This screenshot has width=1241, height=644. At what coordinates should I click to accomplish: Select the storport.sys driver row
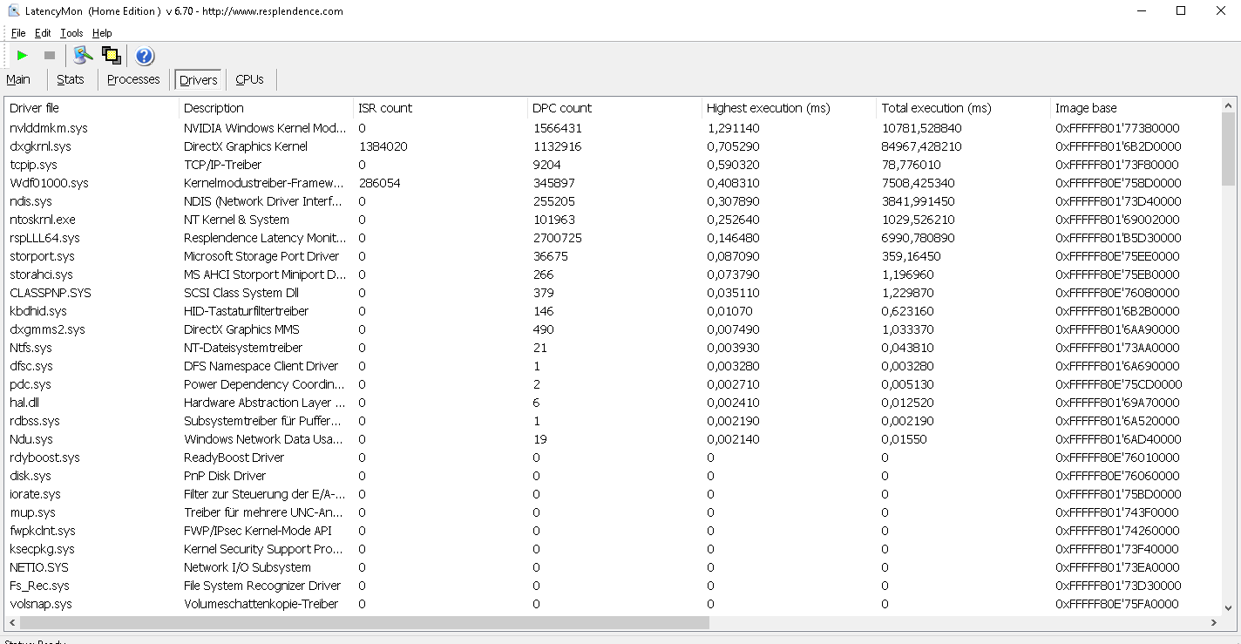[613, 256]
